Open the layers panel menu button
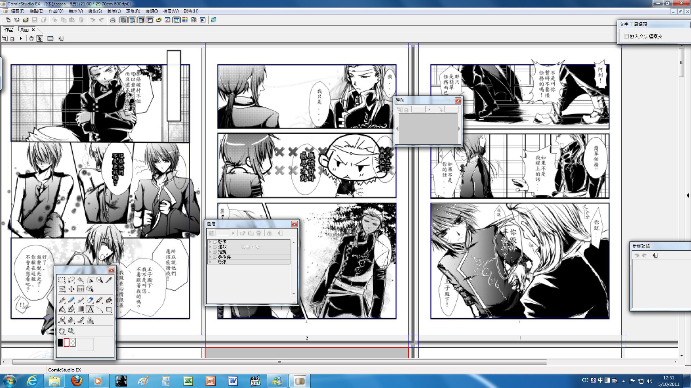 click(280, 233)
